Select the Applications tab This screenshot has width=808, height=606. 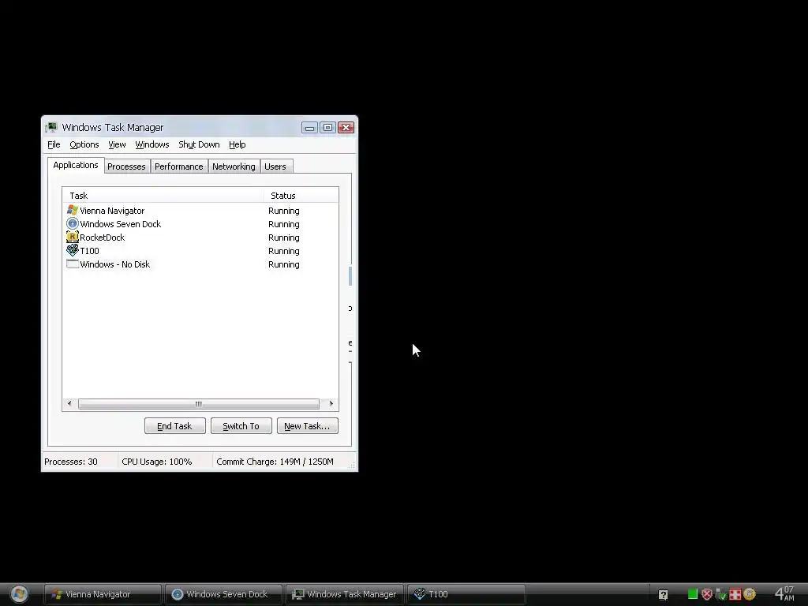coord(76,165)
